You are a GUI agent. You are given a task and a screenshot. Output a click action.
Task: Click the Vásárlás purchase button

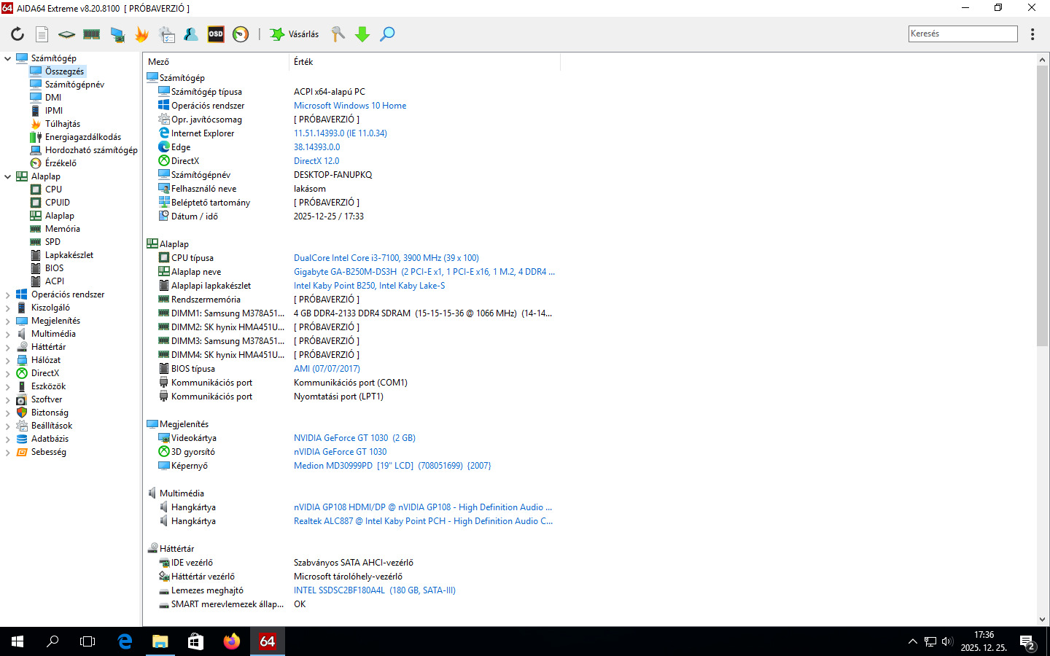[295, 34]
